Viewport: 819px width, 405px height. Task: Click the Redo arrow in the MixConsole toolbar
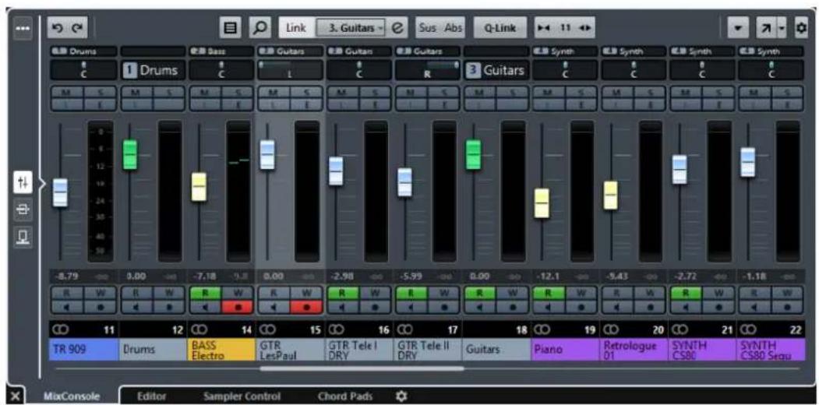pos(77,29)
